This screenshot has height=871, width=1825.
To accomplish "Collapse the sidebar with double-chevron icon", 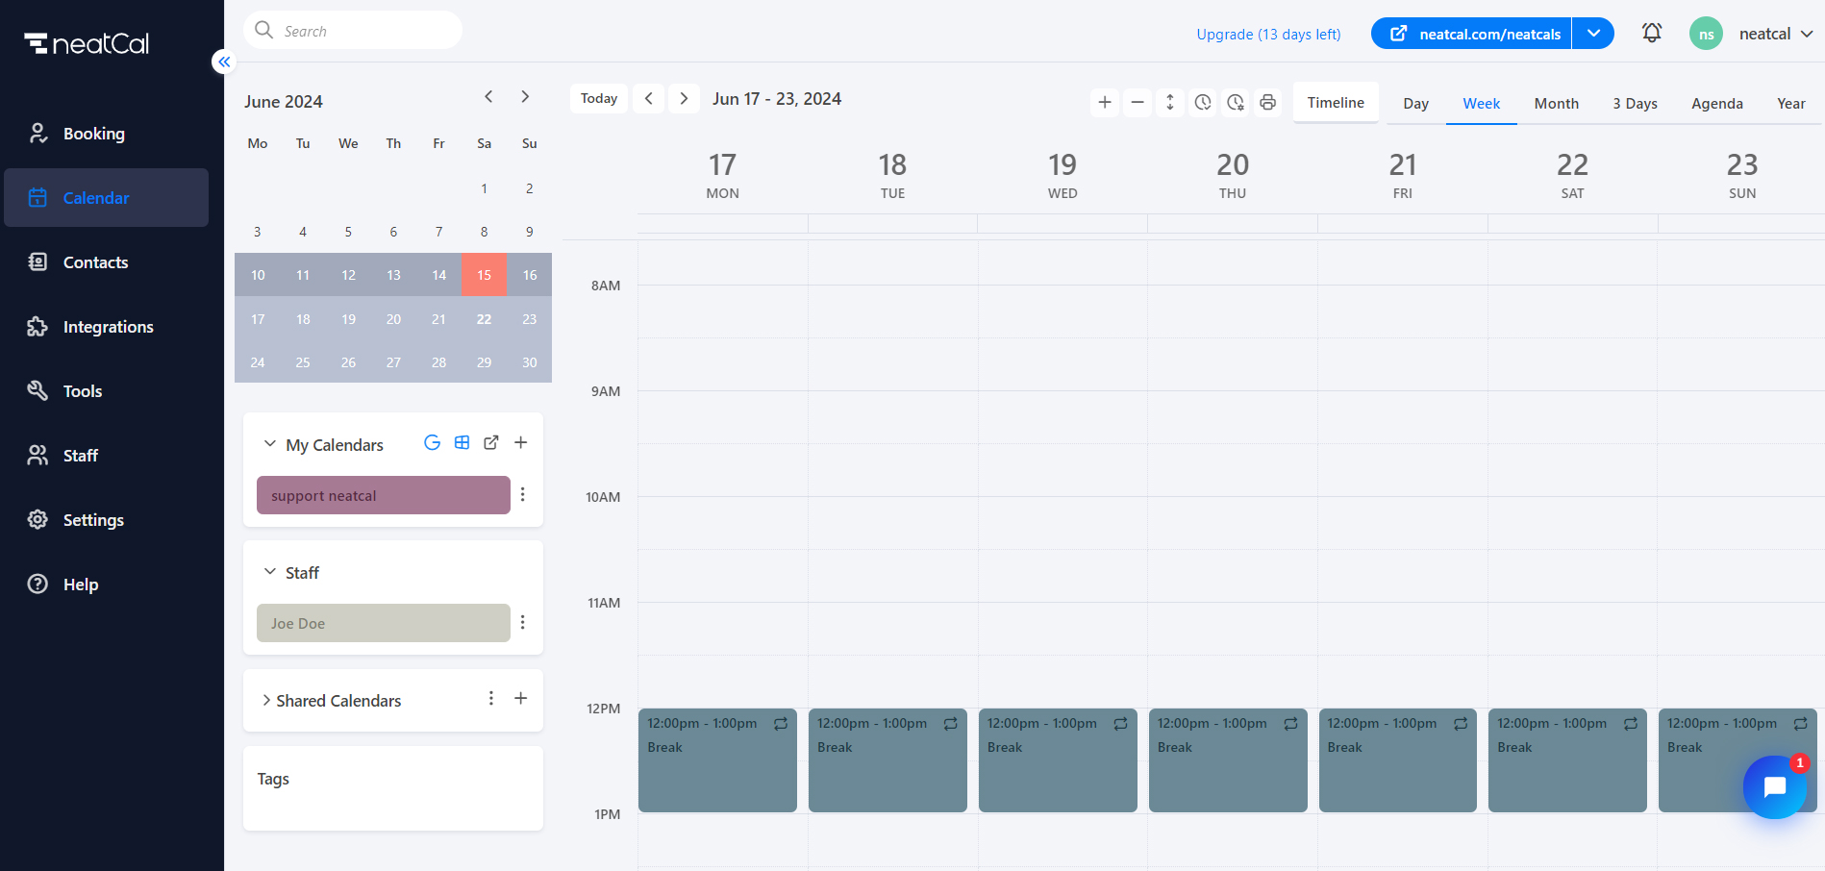I will pos(224,62).
